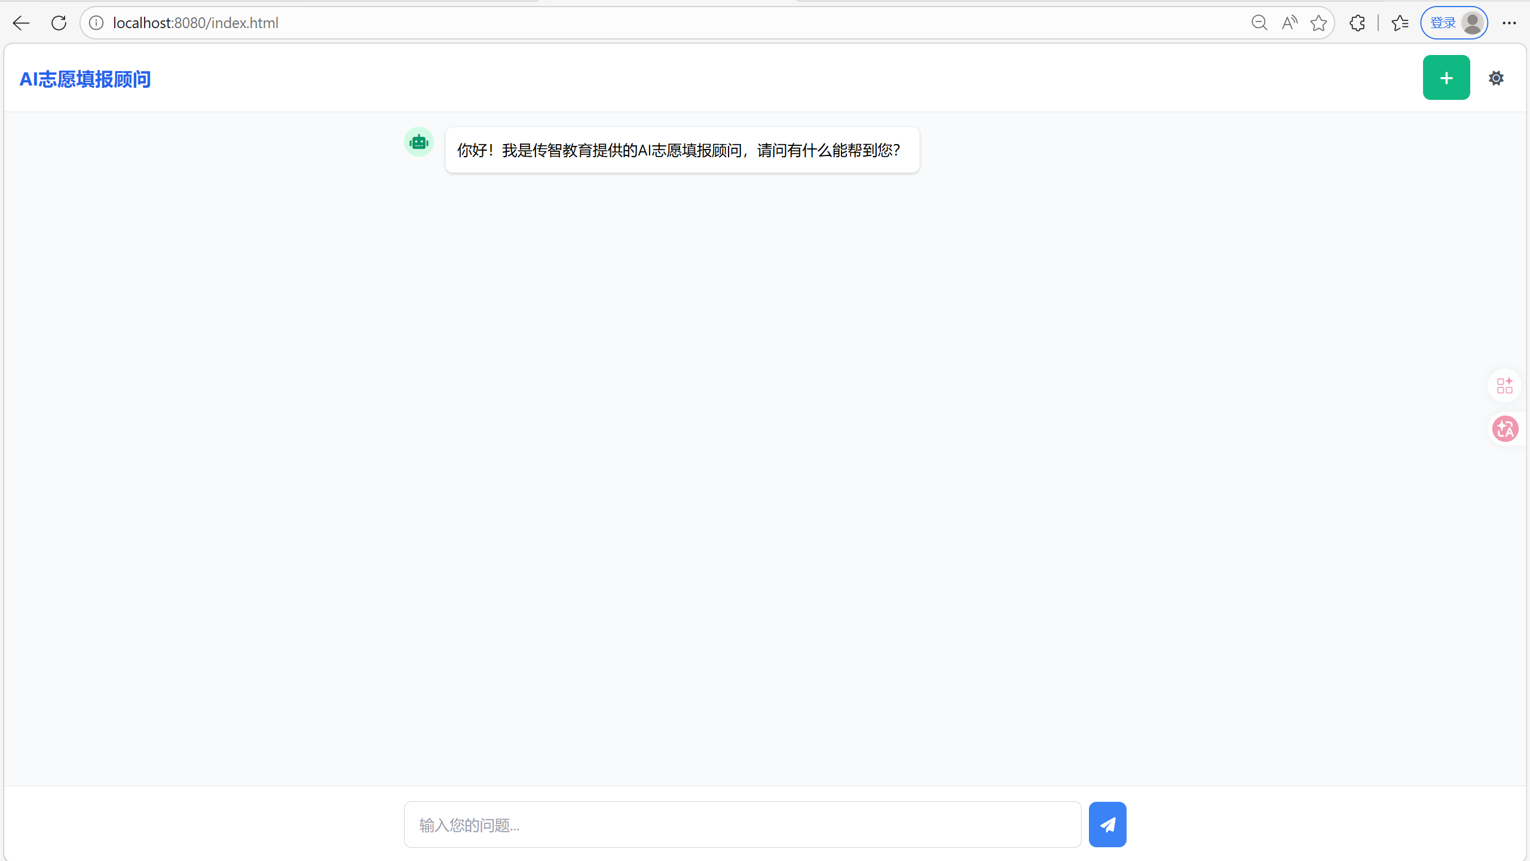Open the browser extensions puzzle icon
Viewport: 1530px width, 861px height.
click(x=1357, y=23)
